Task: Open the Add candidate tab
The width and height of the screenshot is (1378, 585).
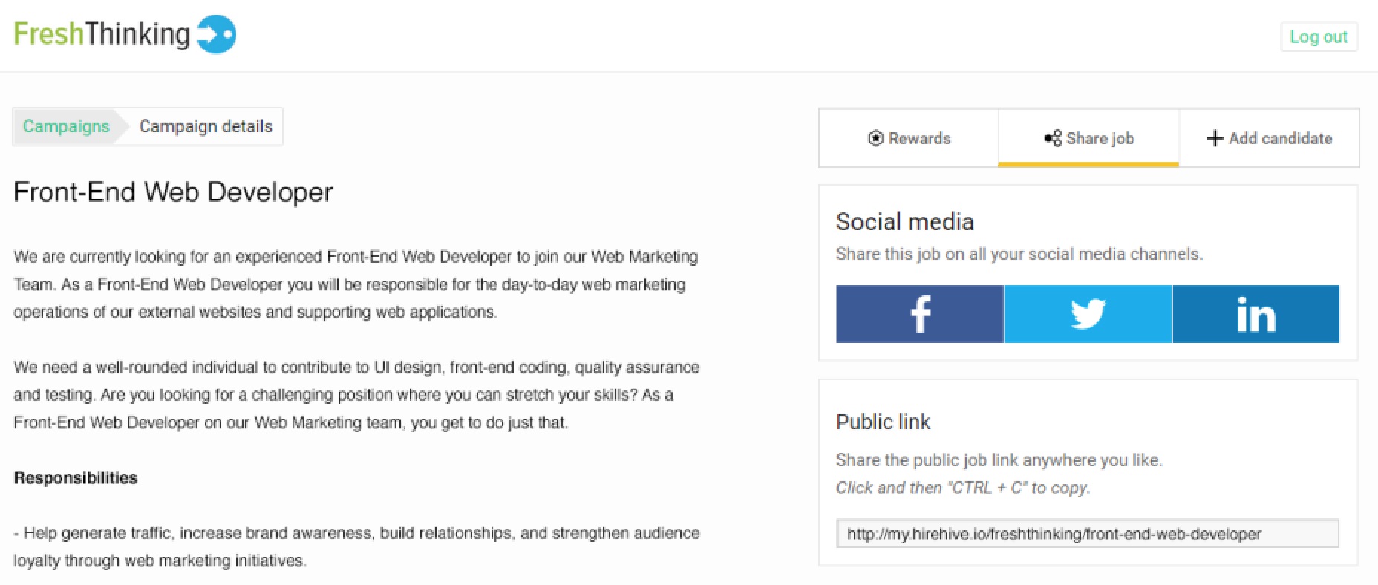Action: coord(1270,138)
